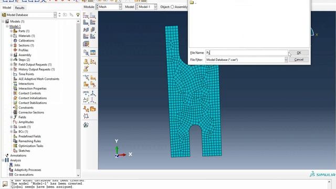
Task: Select the Create Datum Axis tool
Action: coord(93,93)
